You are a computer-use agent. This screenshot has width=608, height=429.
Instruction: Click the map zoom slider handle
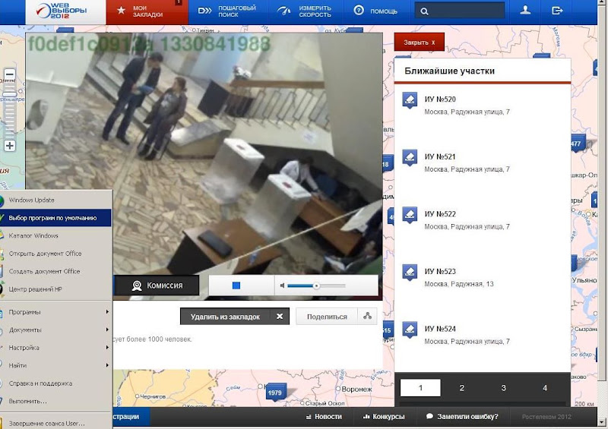coord(10,94)
